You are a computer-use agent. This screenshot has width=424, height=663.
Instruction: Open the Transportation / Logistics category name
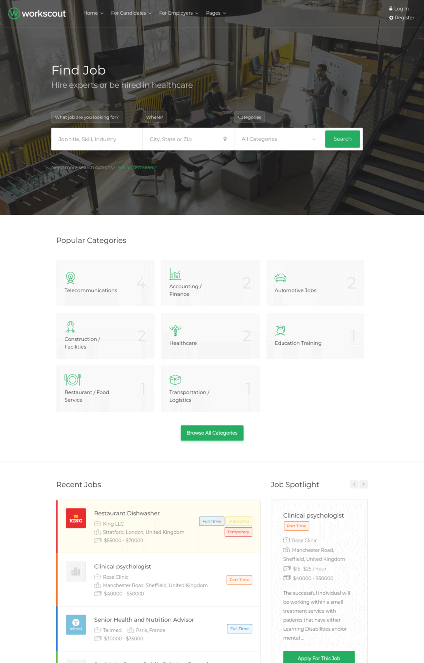tap(189, 396)
